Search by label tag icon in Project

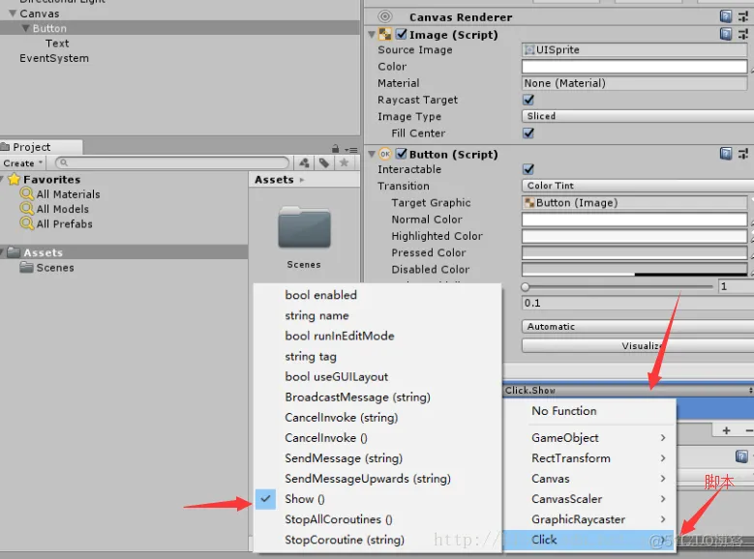pos(324,162)
